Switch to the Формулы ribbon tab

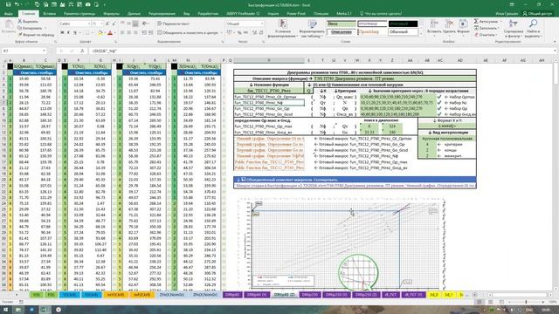point(111,14)
